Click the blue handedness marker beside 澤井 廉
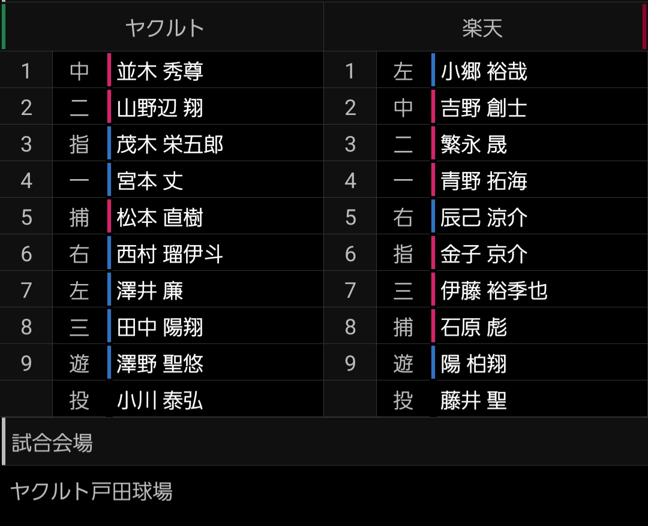648x526 pixels. click(x=109, y=291)
